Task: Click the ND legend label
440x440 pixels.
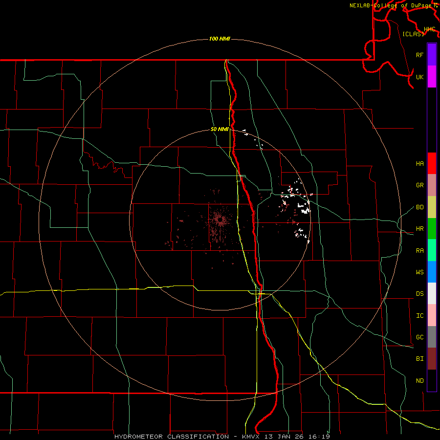Action: point(419,381)
